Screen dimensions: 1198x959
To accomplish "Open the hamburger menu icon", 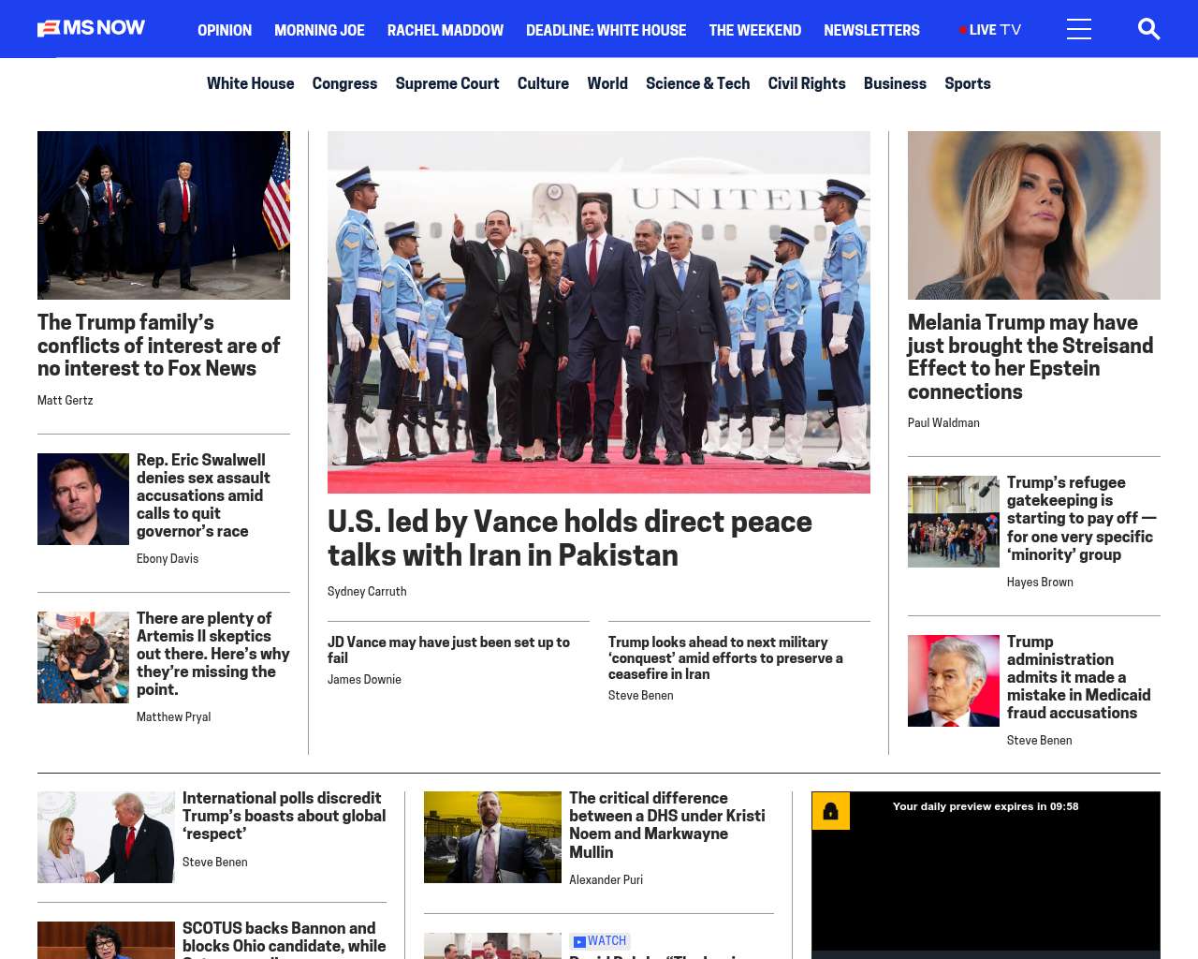I will [x=1079, y=29].
